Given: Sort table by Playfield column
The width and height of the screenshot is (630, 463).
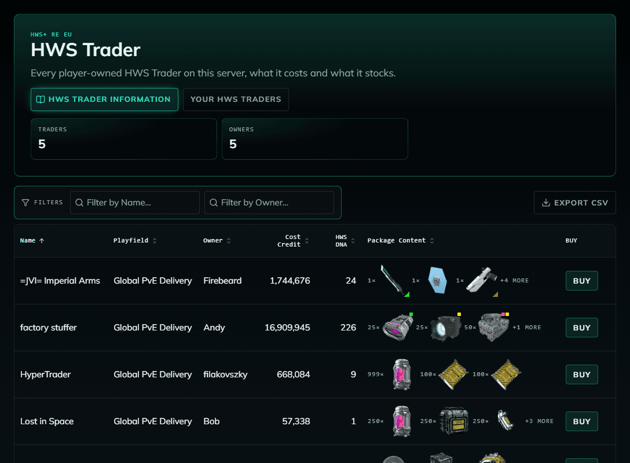Looking at the screenshot, I should tap(135, 241).
